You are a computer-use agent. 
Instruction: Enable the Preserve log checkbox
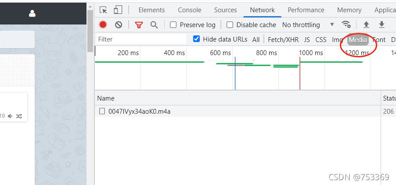(173, 24)
